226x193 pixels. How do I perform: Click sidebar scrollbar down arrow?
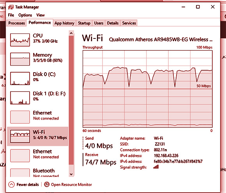71,174
